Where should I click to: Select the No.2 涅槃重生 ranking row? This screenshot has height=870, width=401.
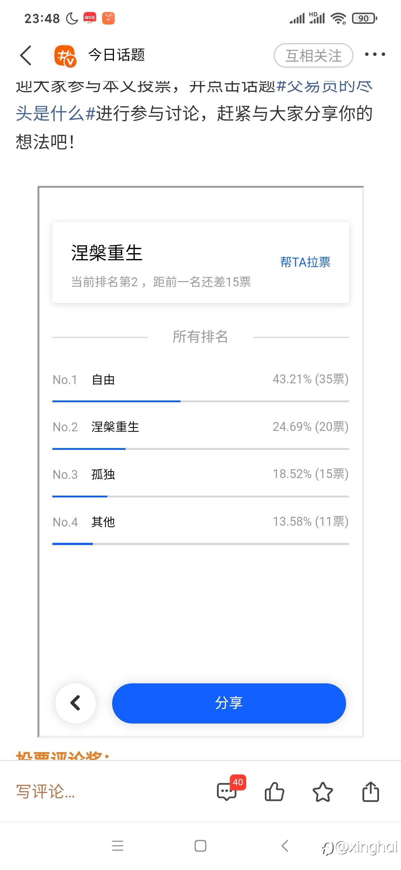coord(200,427)
